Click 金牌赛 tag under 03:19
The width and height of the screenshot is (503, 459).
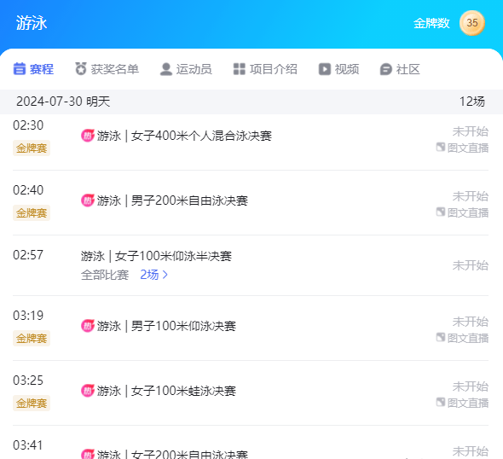point(32,339)
